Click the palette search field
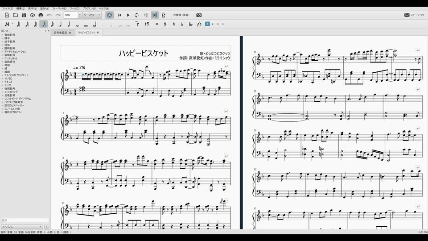428x241 pixels. click(25, 220)
